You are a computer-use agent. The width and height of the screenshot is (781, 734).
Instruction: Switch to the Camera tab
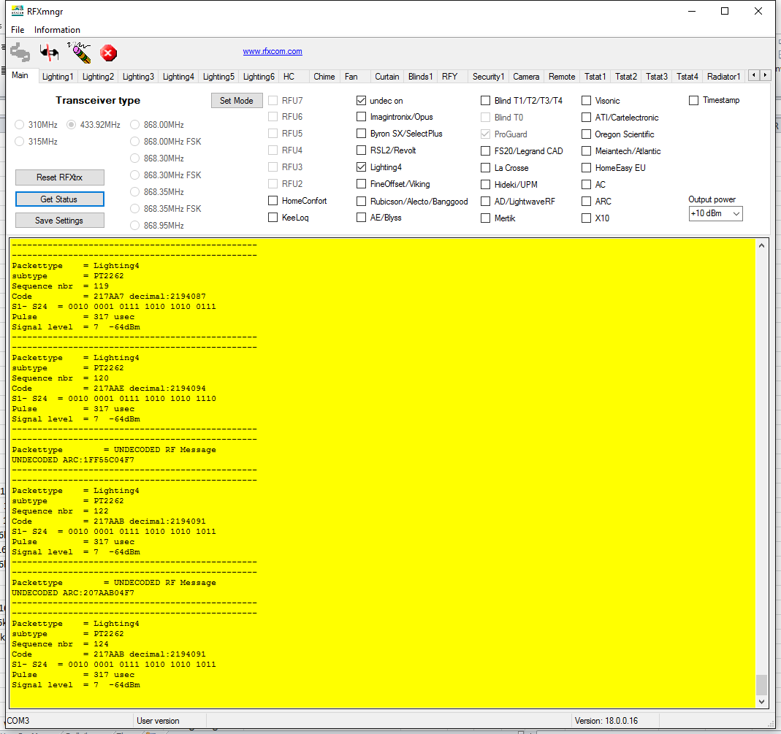click(x=526, y=77)
